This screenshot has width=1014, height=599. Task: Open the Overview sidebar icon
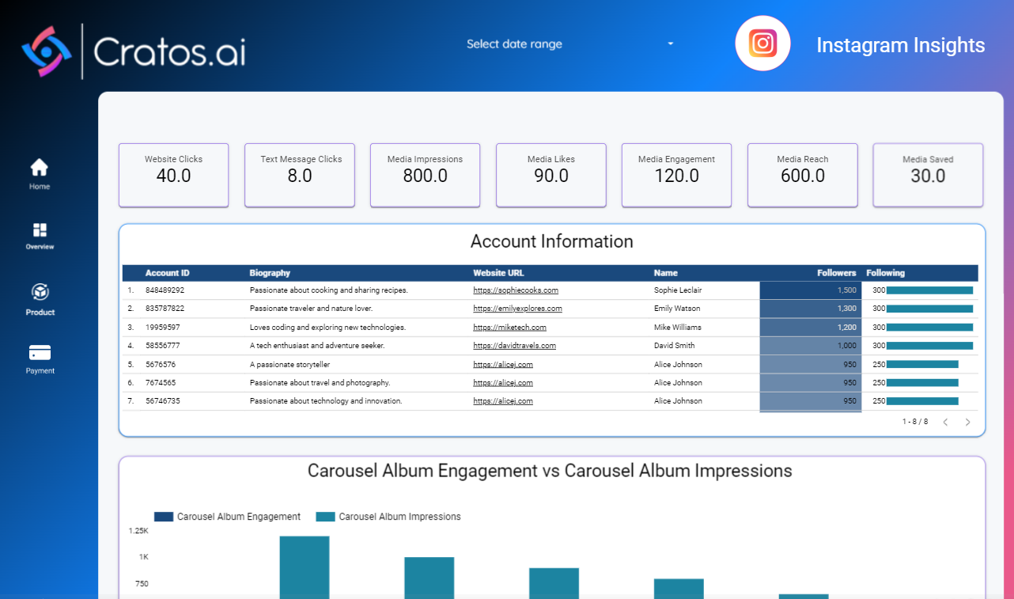tap(40, 229)
